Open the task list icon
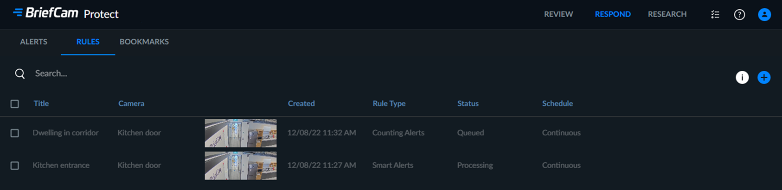The height and width of the screenshot is (190, 782). (715, 14)
